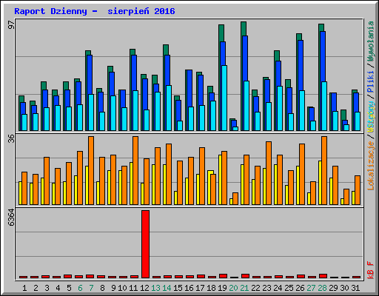This screenshot has width=379, height=296.
Task: Click the orange Lokalizacje bar for day 7
Action: 91,170
